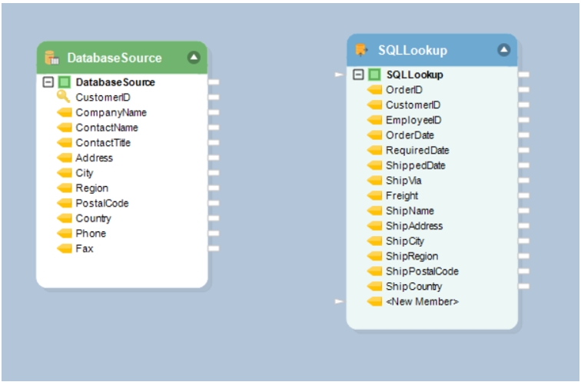This screenshot has width=581, height=382.
Task: Click the output port next to PostalCode
Action: pyautogui.click(x=214, y=204)
